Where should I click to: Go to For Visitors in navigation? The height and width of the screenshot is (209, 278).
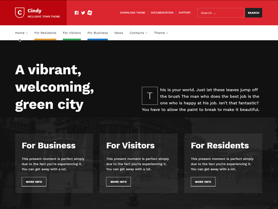[x=72, y=33]
